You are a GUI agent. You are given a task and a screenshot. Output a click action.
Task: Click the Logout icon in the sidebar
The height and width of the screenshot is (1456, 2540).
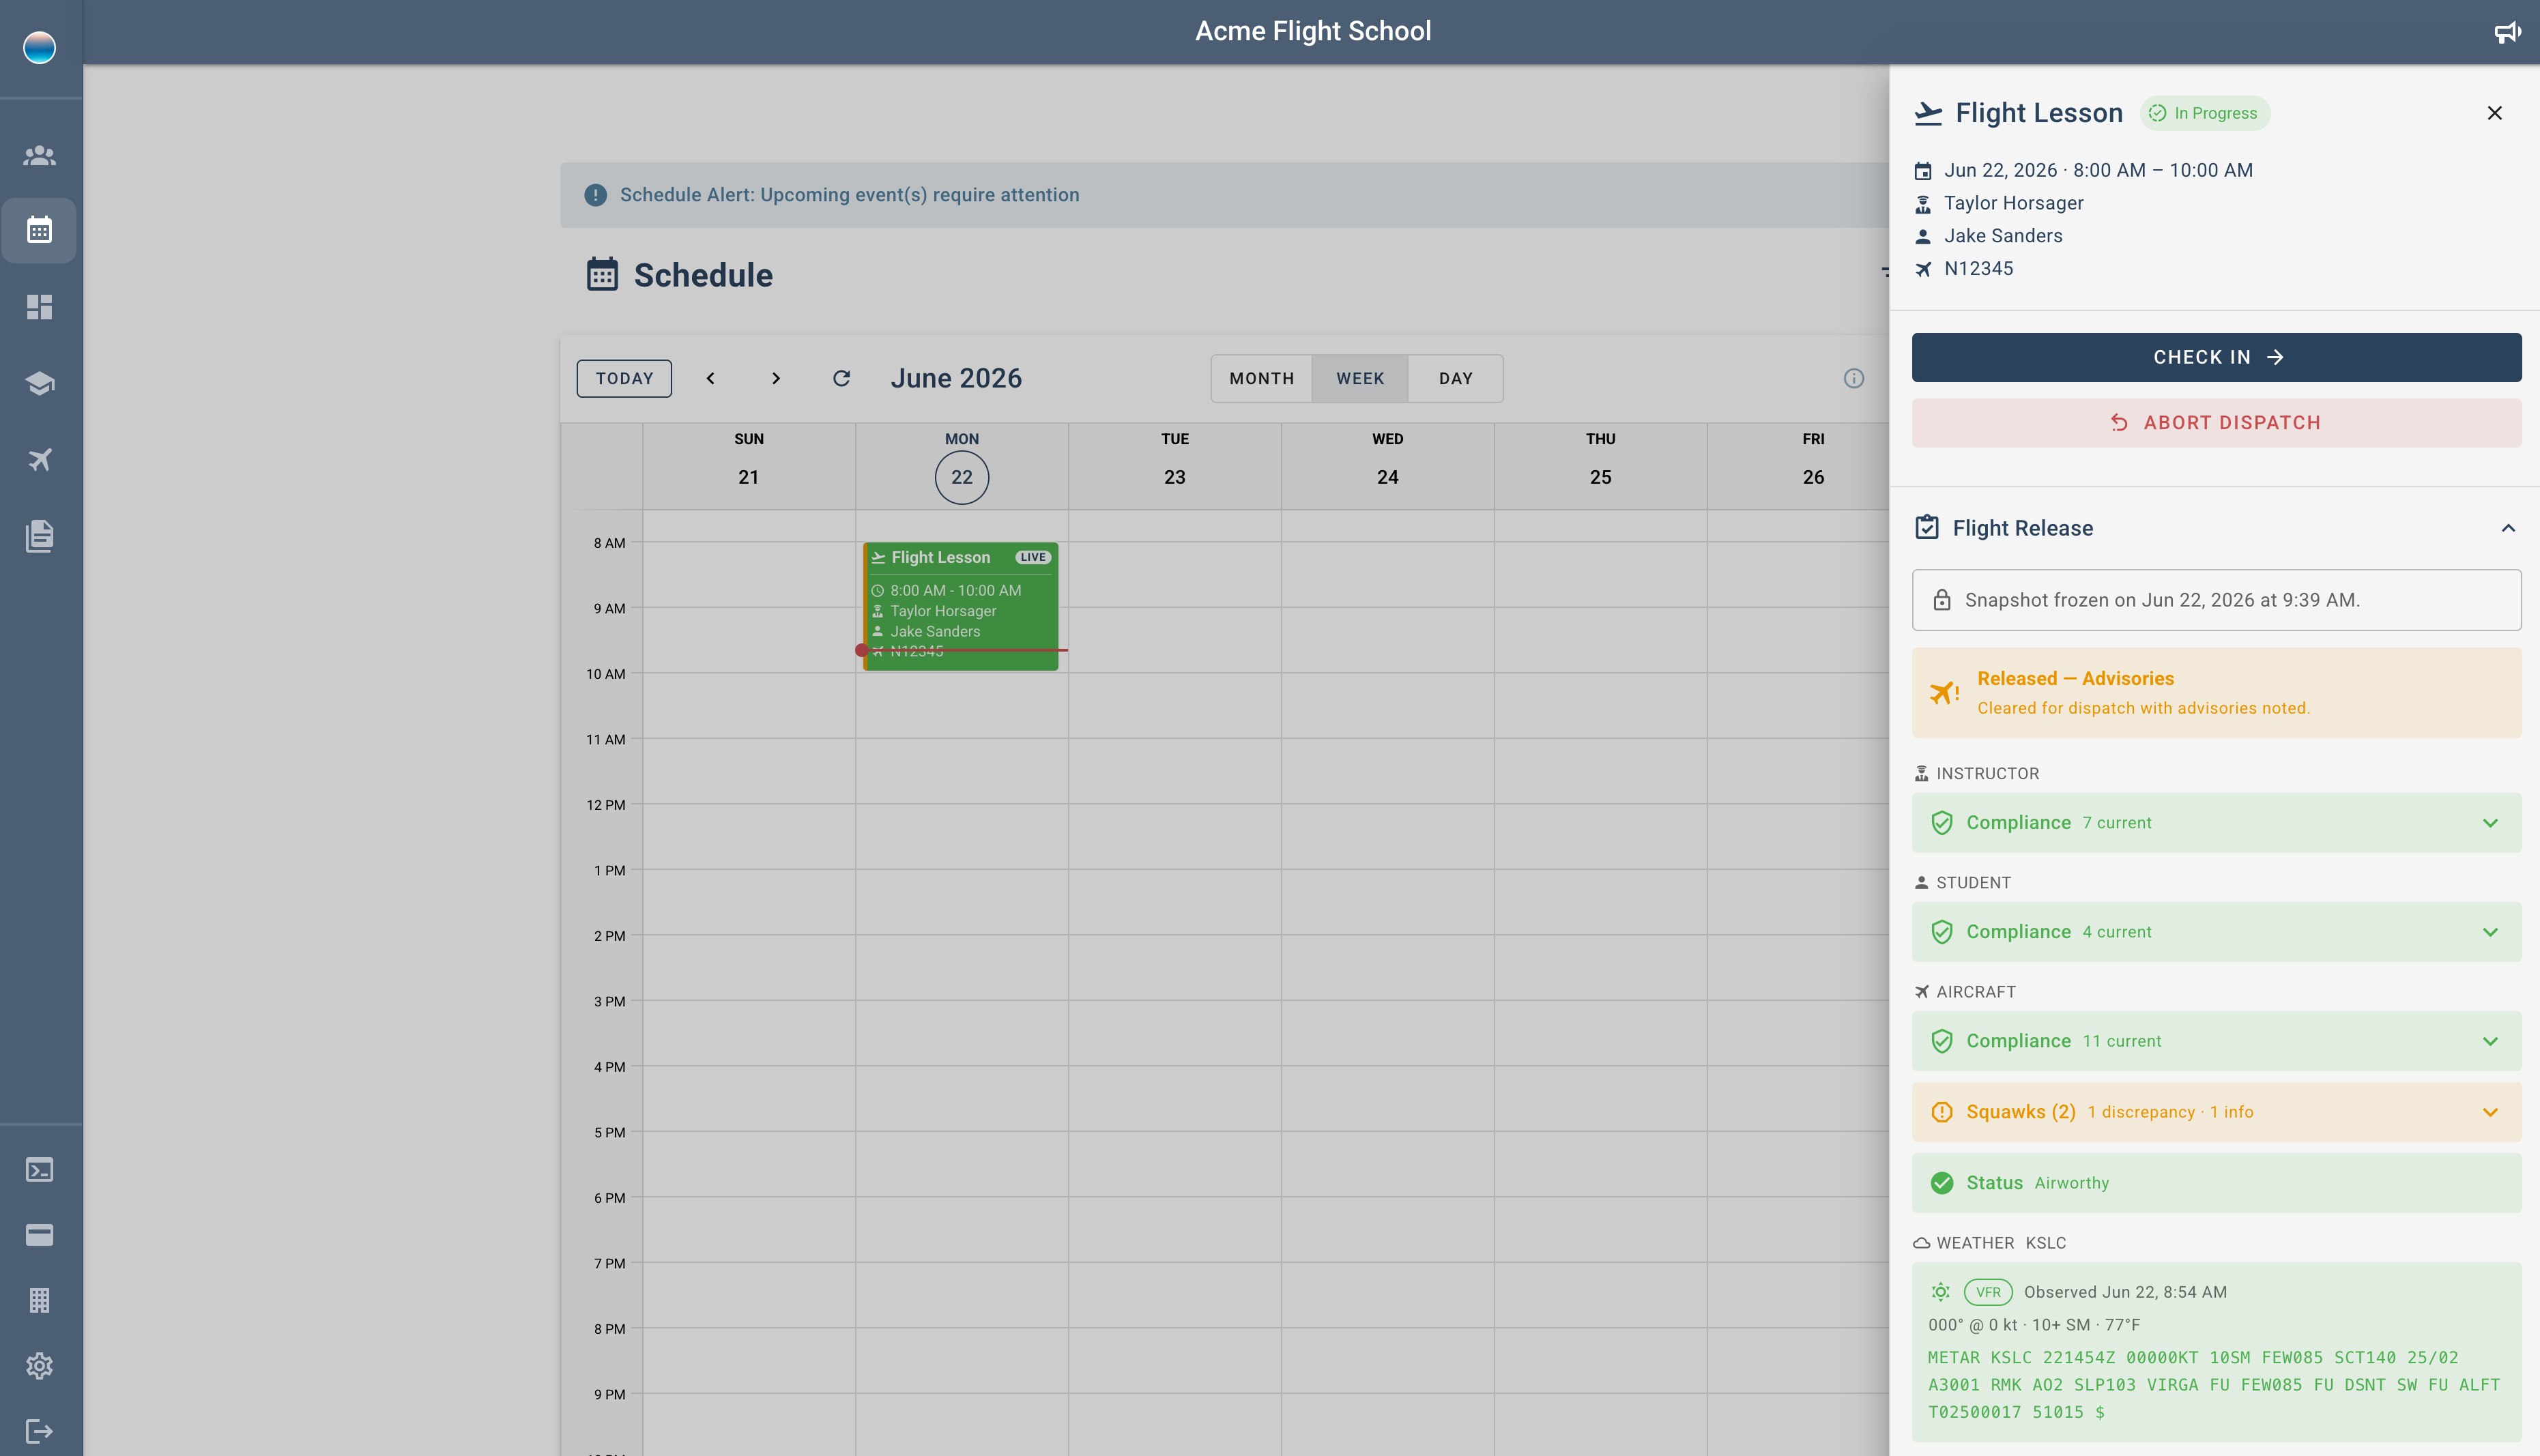(x=39, y=1431)
